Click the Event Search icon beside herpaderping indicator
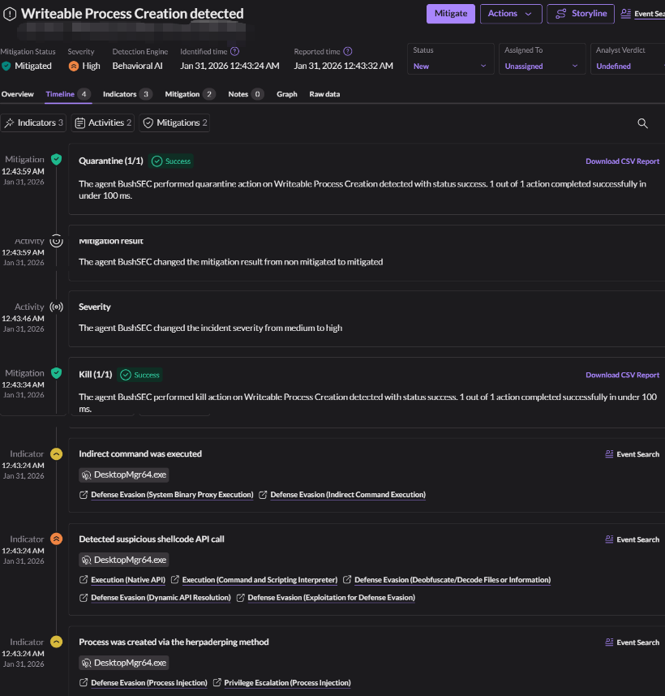This screenshot has width=665, height=696. pos(609,642)
